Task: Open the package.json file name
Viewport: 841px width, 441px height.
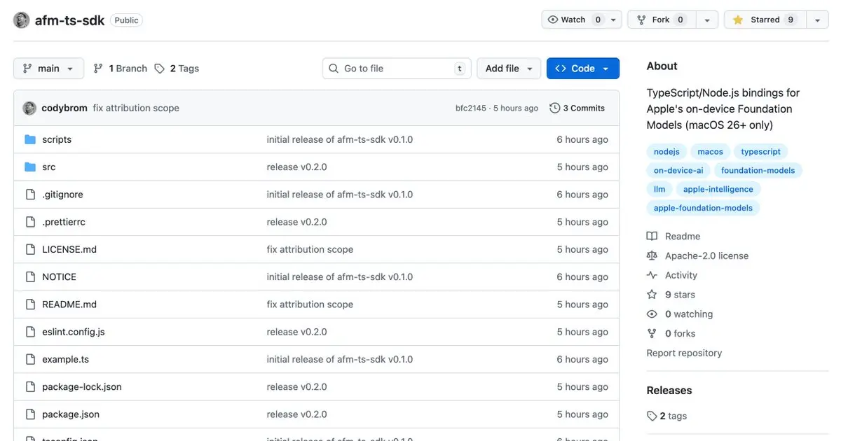Action: (71, 414)
